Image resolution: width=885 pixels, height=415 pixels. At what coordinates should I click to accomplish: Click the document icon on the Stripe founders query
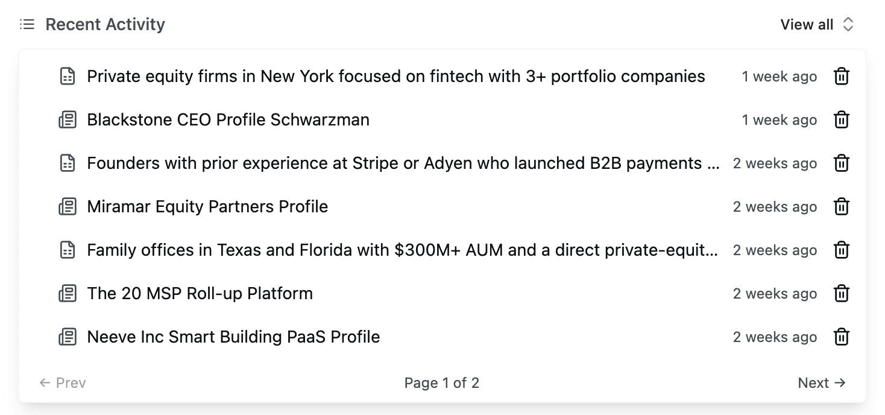[x=67, y=163]
